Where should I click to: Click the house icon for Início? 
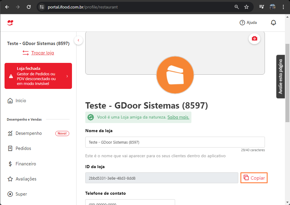pyautogui.click(x=10, y=101)
